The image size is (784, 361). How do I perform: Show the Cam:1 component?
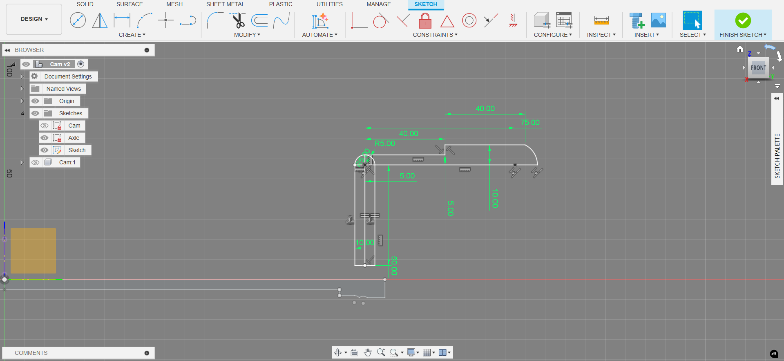pyautogui.click(x=36, y=162)
